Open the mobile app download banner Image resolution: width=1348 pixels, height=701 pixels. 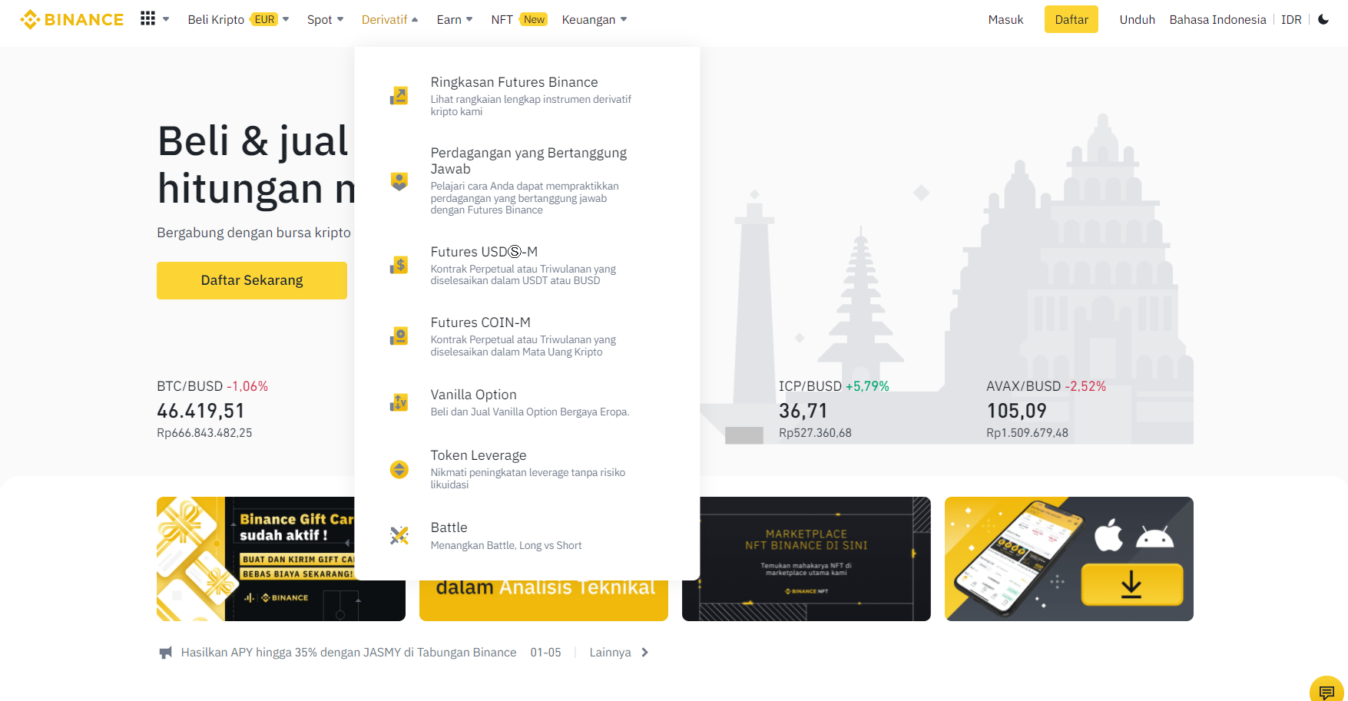tap(1069, 559)
